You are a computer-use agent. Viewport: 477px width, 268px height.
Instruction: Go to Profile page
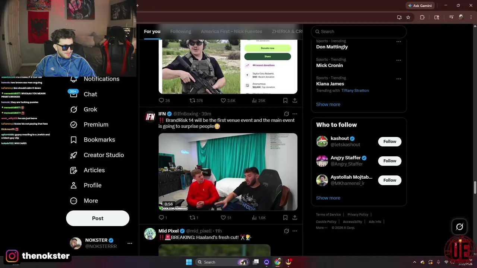[86, 185]
